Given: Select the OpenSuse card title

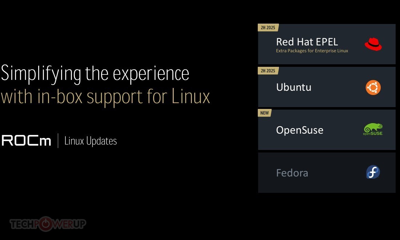Looking at the screenshot, I should point(300,130).
